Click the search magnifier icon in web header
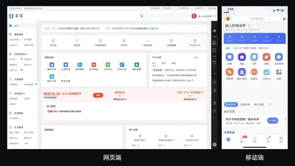Image resolution: width=295 pixels, height=166 pixels. pyautogui.click(x=142, y=16)
